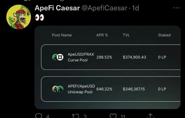Click the TVL column header

point(126,35)
